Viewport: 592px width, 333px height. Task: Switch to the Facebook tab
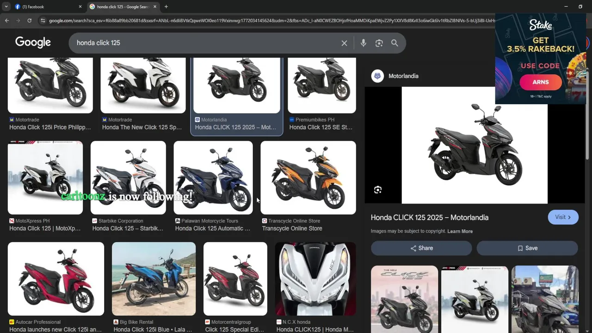(x=48, y=6)
